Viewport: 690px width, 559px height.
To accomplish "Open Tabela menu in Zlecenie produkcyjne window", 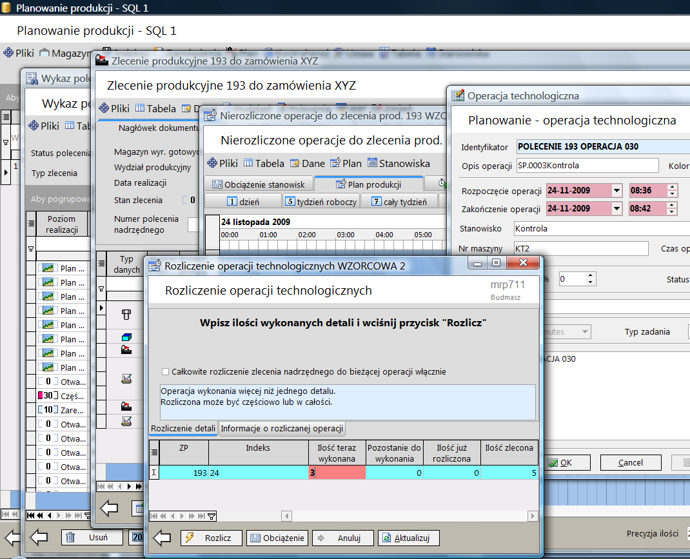I will 155,108.
